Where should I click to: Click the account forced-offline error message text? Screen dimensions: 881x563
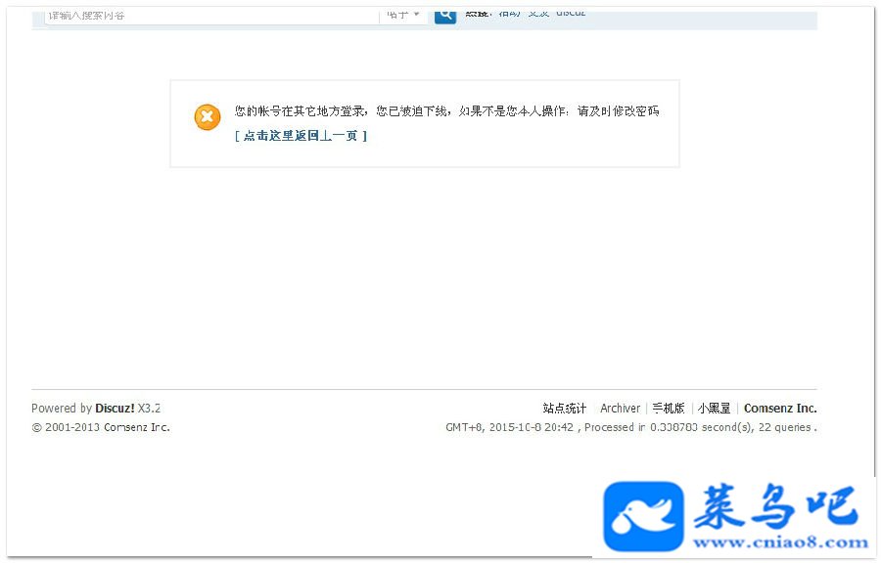446,111
